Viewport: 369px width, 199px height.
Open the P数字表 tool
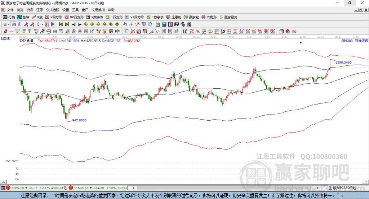(95, 17)
